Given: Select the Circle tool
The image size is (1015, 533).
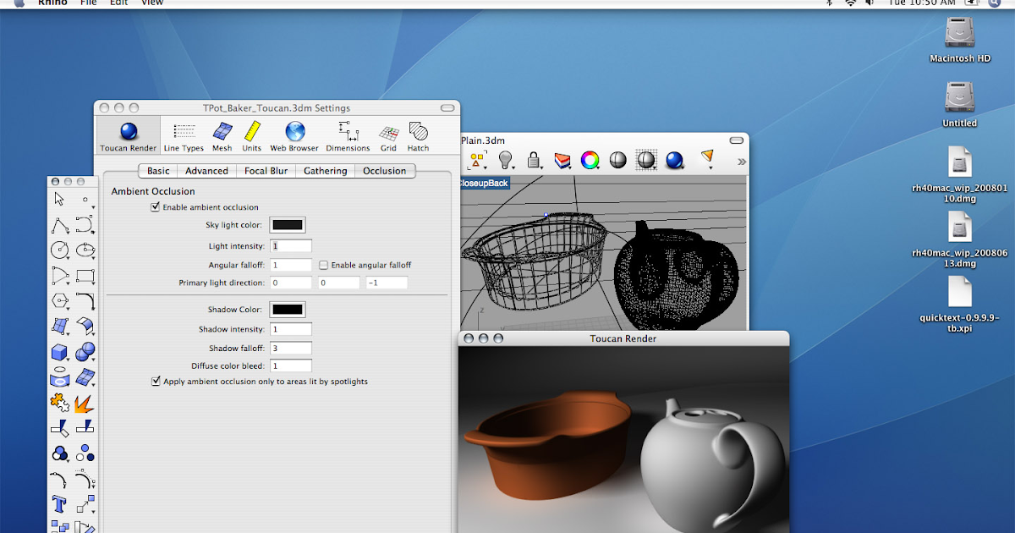Looking at the screenshot, I should (x=59, y=250).
